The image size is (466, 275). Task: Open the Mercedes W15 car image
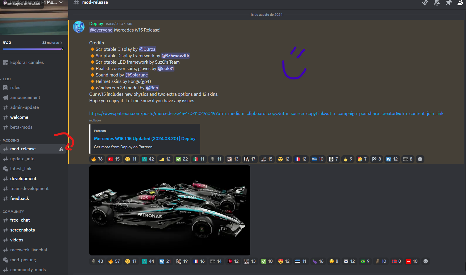(170, 210)
